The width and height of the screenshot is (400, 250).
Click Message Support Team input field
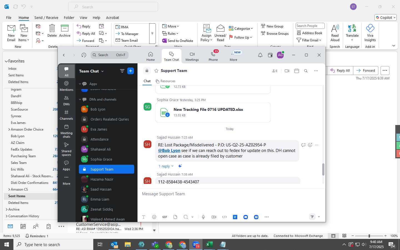pyautogui.click(x=231, y=194)
